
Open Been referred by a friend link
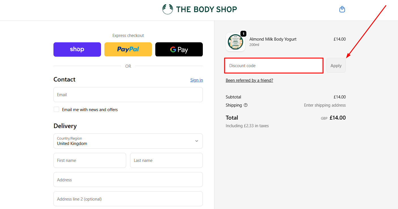(249, 80)
